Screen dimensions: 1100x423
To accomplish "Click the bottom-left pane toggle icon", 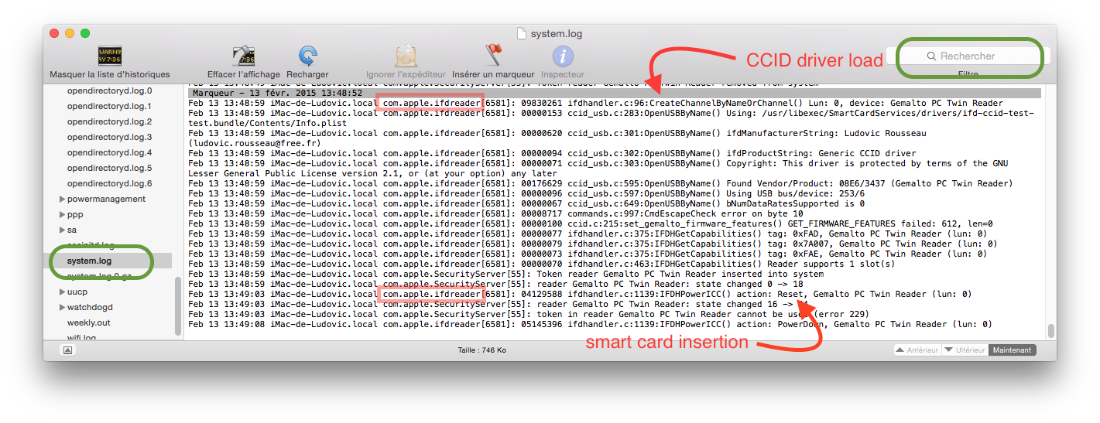I will tap(68, 350).
